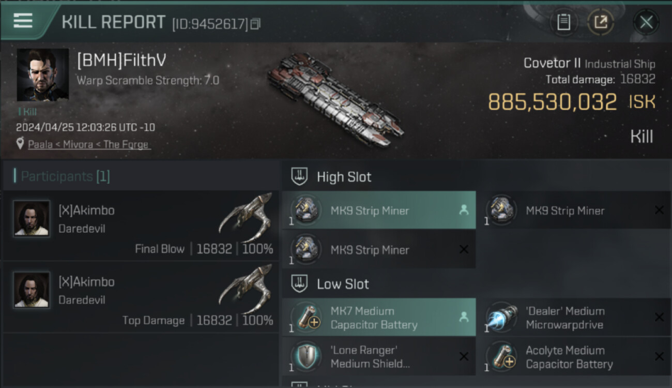Select MK7 Medium Capacitor Battery item
Screen dimensions: 672x388
379,318
